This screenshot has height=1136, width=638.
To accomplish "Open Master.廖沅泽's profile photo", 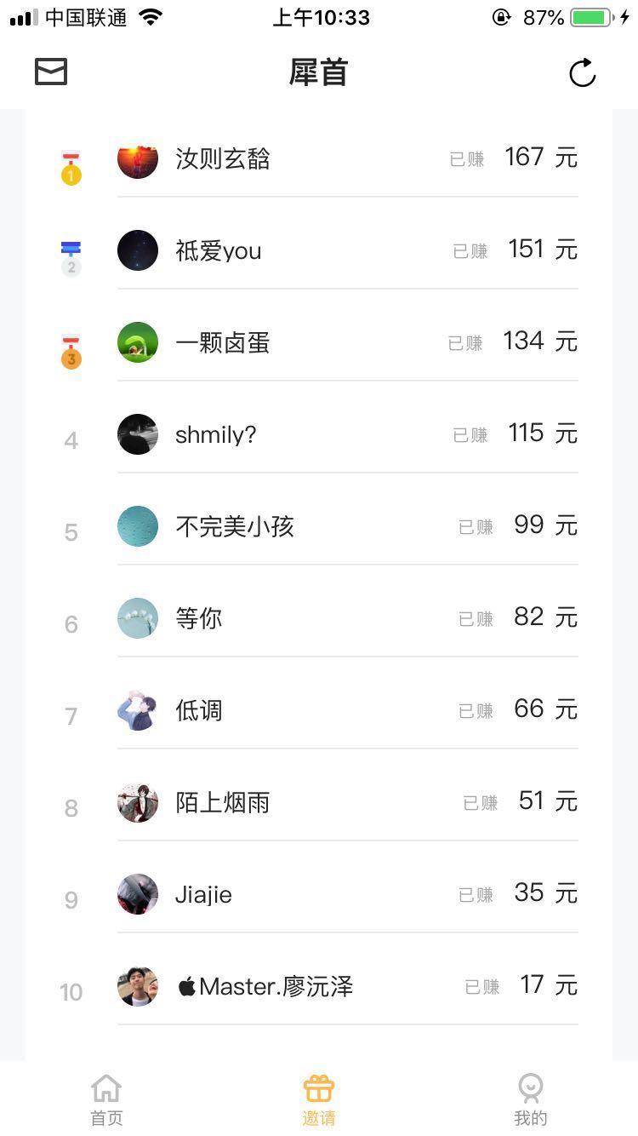I will 138,986.
